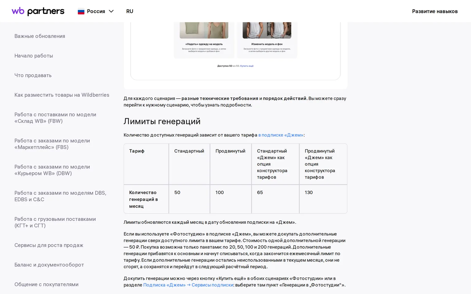Click the table cell with value 130
This screenshot has width=471, height=294.
323,199
